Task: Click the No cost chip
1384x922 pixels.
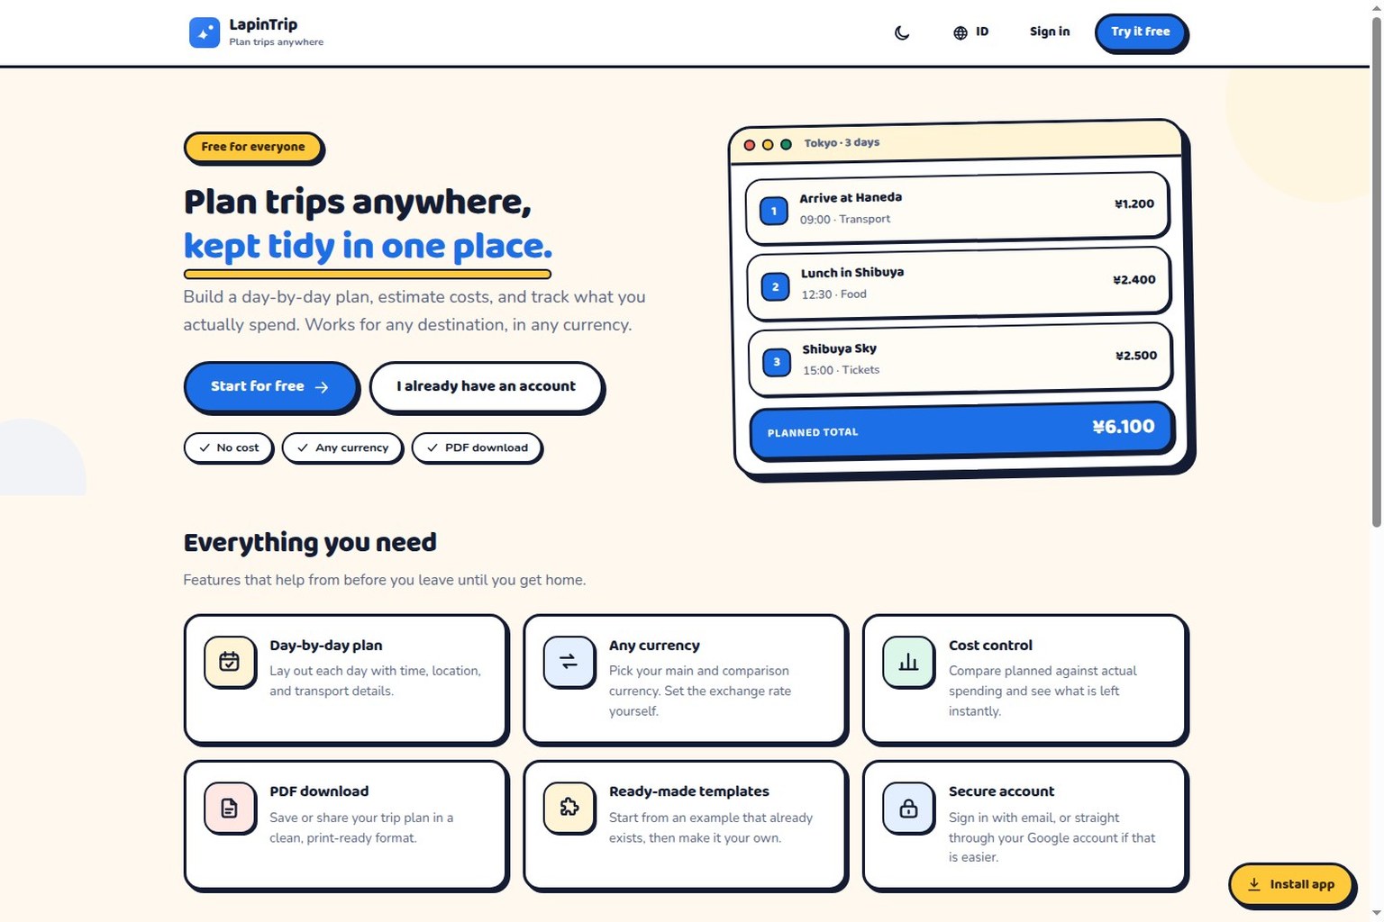Action: pyautogui.click(x=229, y=447)
